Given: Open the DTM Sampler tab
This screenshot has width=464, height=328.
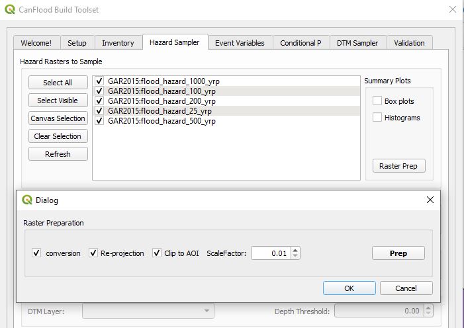Looking at the screenshot, I should point(357,43).
